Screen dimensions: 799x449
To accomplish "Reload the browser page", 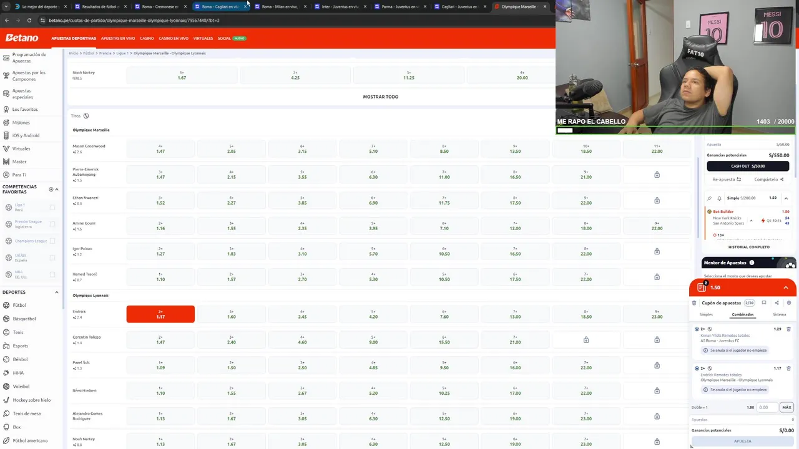I will tap(29, 20).
